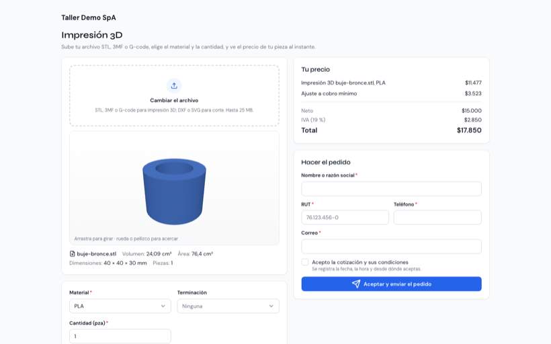Click the price '$11.477'
Image resolution: width=551 pixels, height=344 pixels.
[473, 83]
